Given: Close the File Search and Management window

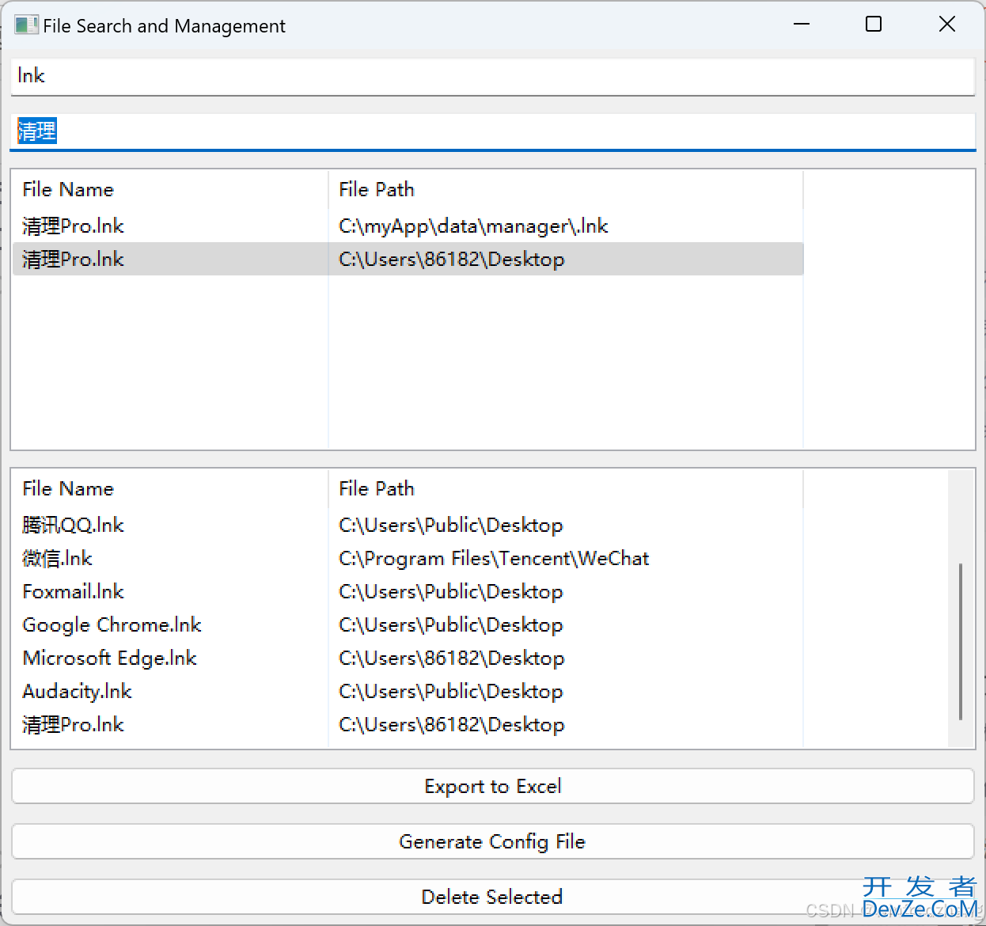Looking at the screenshot, I should (x=947, y=25).
